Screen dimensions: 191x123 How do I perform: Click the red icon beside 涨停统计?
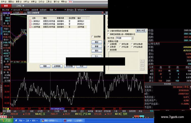[30, 21]
